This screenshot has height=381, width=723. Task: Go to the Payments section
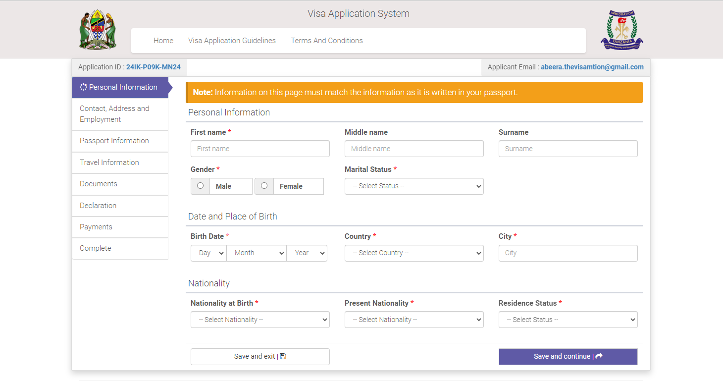tap(120, 227)
